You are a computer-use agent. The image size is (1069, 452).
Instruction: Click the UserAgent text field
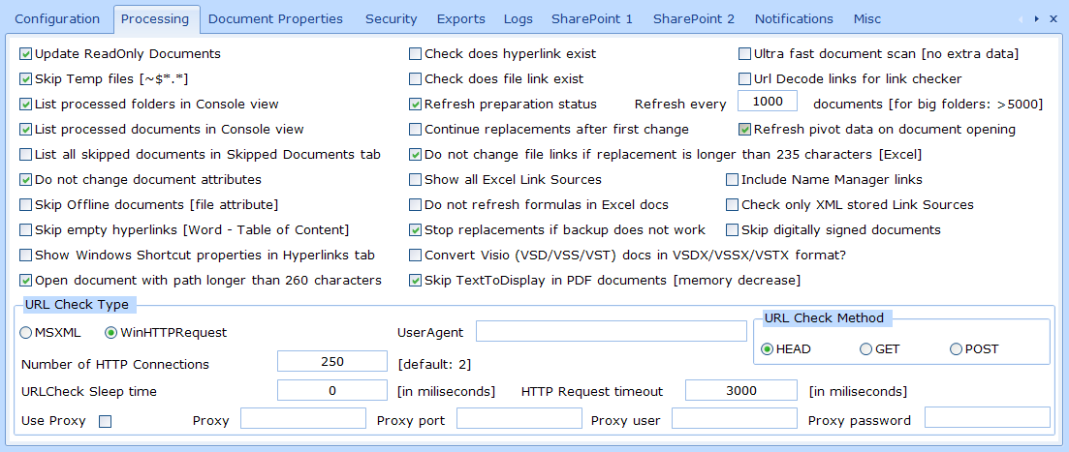[611, 332]
